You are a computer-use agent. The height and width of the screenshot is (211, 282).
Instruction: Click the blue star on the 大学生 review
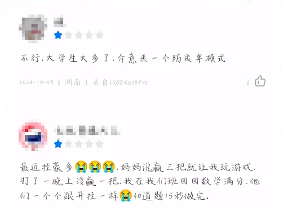pyautogui.click(x=58, y=35)
